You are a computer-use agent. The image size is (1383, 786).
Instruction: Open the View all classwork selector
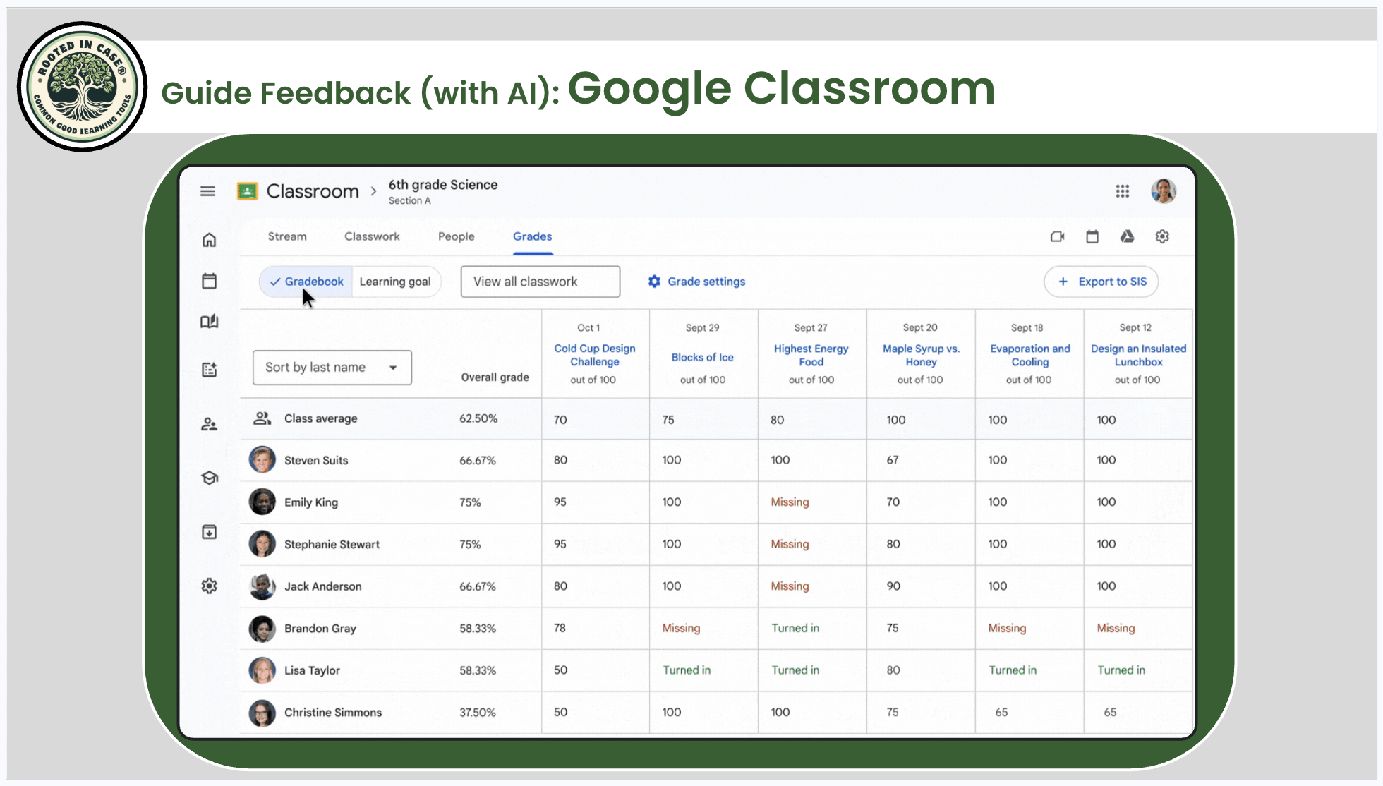540,282
